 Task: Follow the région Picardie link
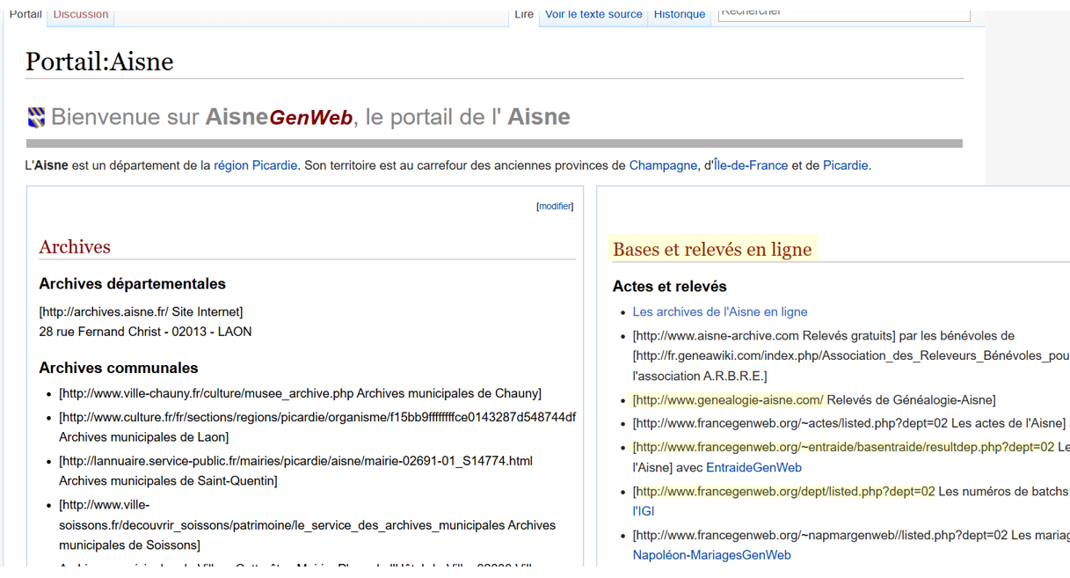255,165
